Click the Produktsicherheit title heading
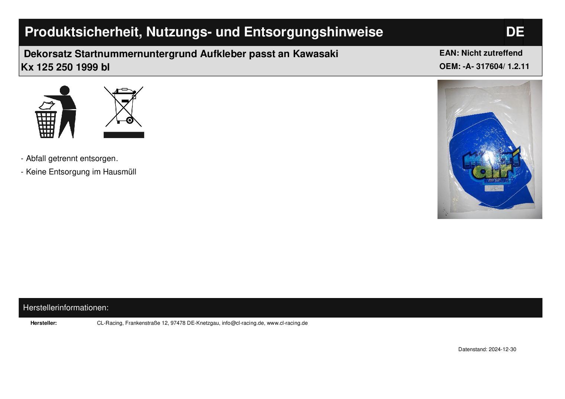 click(x=204, y=32)
